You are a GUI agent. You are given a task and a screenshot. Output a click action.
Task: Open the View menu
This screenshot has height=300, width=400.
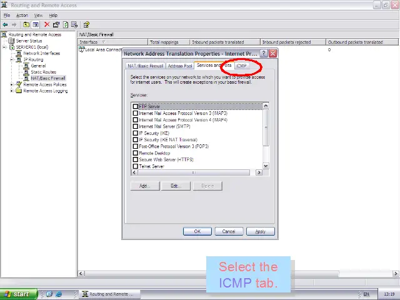click(x=38, y=15)
